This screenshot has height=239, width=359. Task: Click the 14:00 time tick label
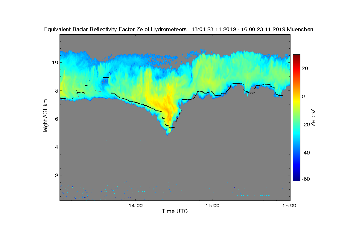click(x=135, y=206)
